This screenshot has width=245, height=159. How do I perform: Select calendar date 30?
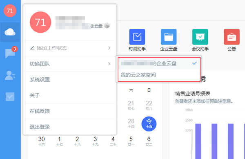(42, 141)
